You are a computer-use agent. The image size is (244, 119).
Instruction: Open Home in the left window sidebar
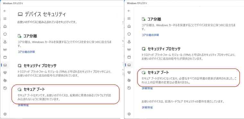[5, 26]
